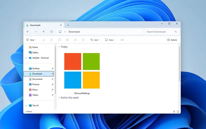Click the pin icon beside Music
The image size is (206, 129).
(x=52, y=90)
